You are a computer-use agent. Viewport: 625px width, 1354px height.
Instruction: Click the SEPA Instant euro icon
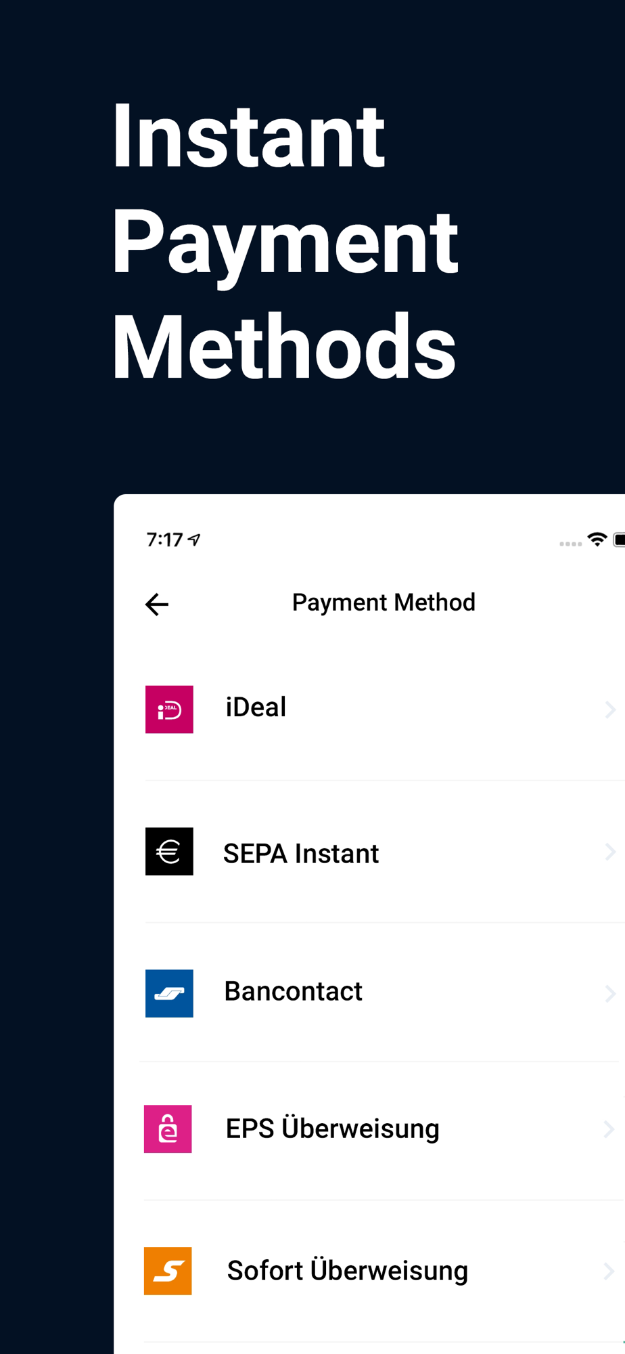point(169,852)
